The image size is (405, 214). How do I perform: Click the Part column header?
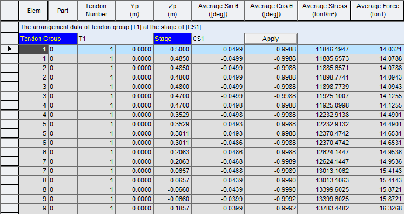point(63,11)
